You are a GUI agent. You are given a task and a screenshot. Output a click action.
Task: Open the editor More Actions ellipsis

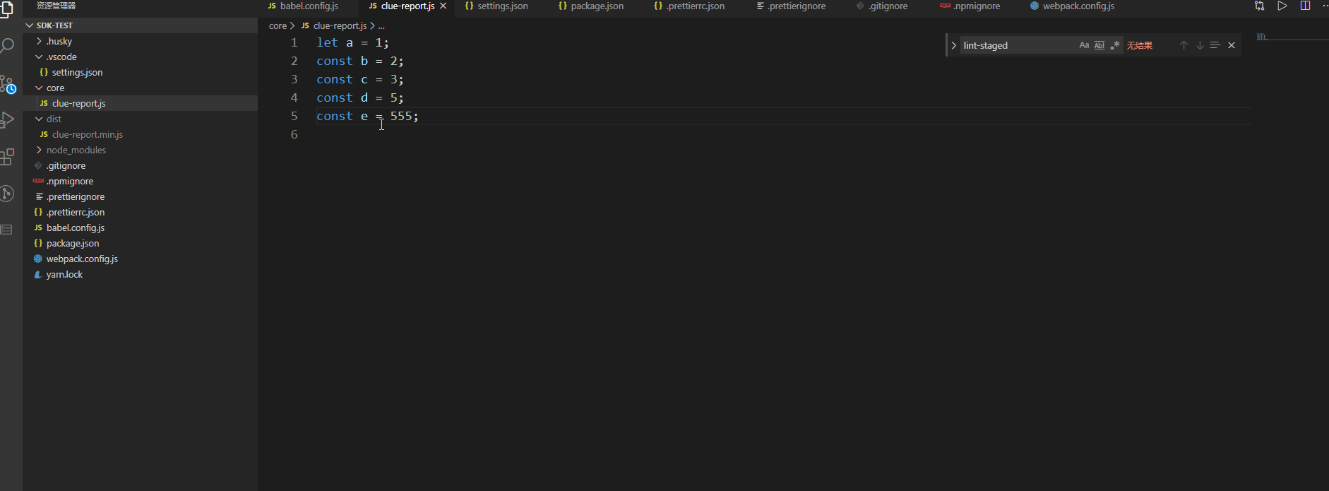1325,6
